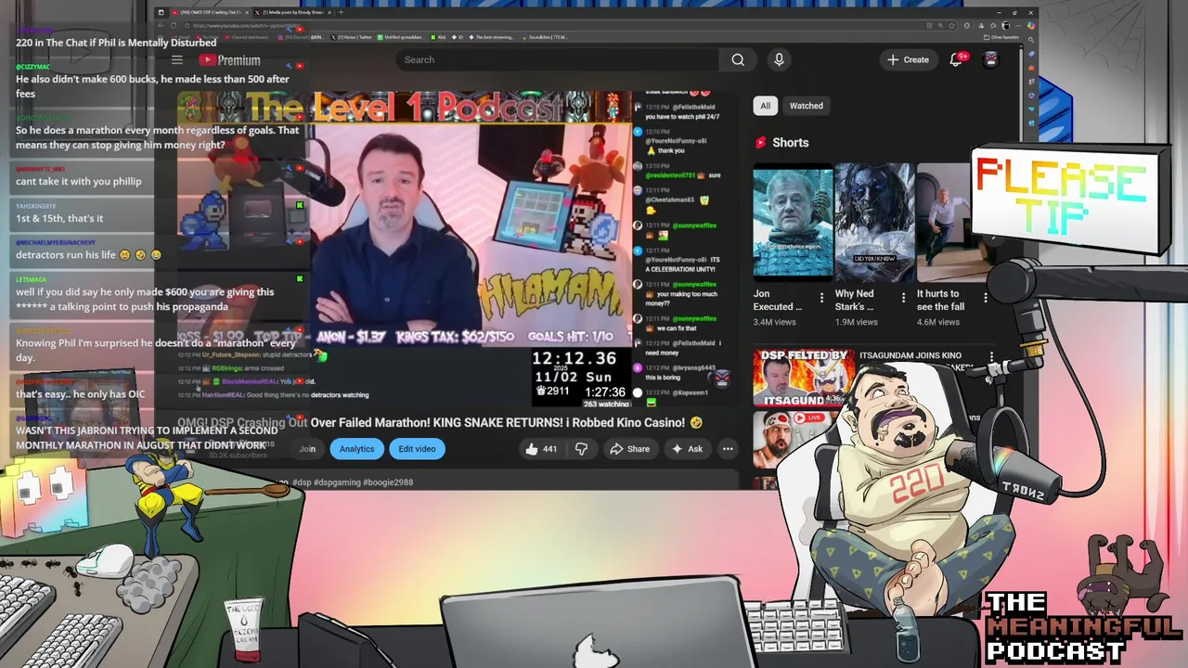Click the 'Jon Executed ...' short title
The image size is (1188, 668).
[x=778, y=300]
